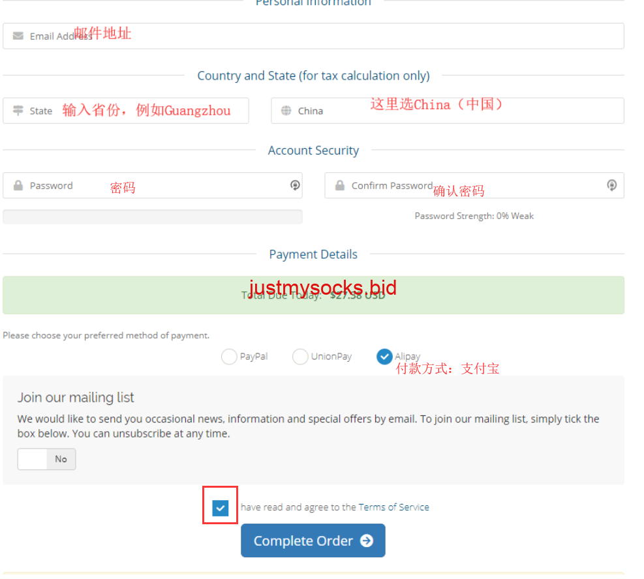644x579 pixels.
Task: Click into the Confirm Password text box
Action: [x=509, y=186]
